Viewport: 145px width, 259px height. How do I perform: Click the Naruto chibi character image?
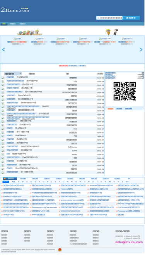pyautogui.click(x=108, y=32)
